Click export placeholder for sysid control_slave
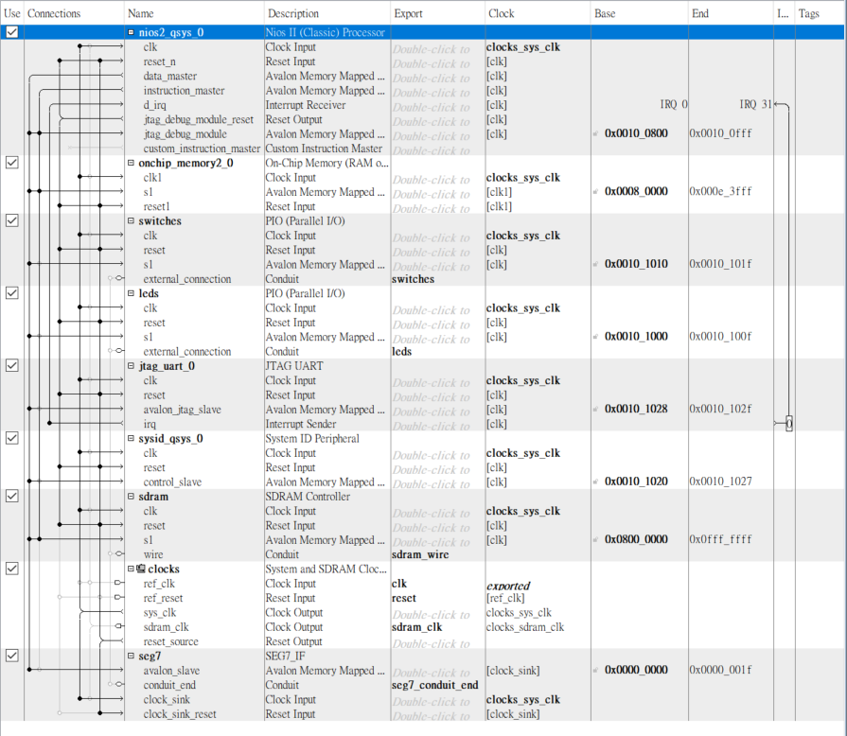The width and height of the screenshot is (847, 736). 431,483
